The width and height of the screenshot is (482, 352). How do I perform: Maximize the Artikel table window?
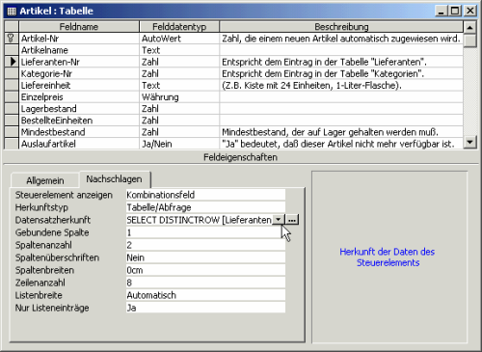click(x=455, y=11)
